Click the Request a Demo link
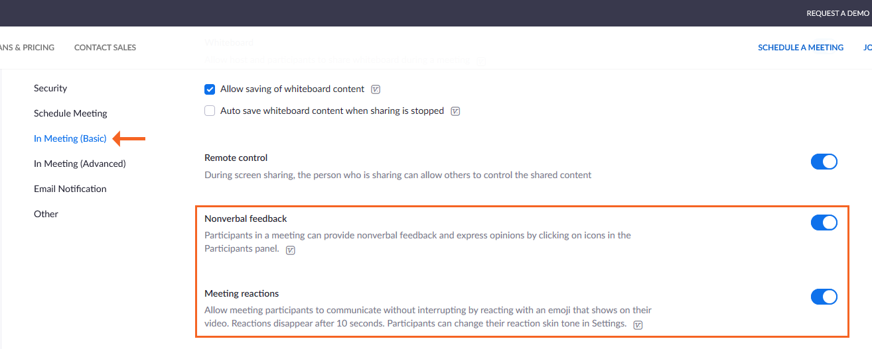872x349 pixels. [x=837, y=13]
